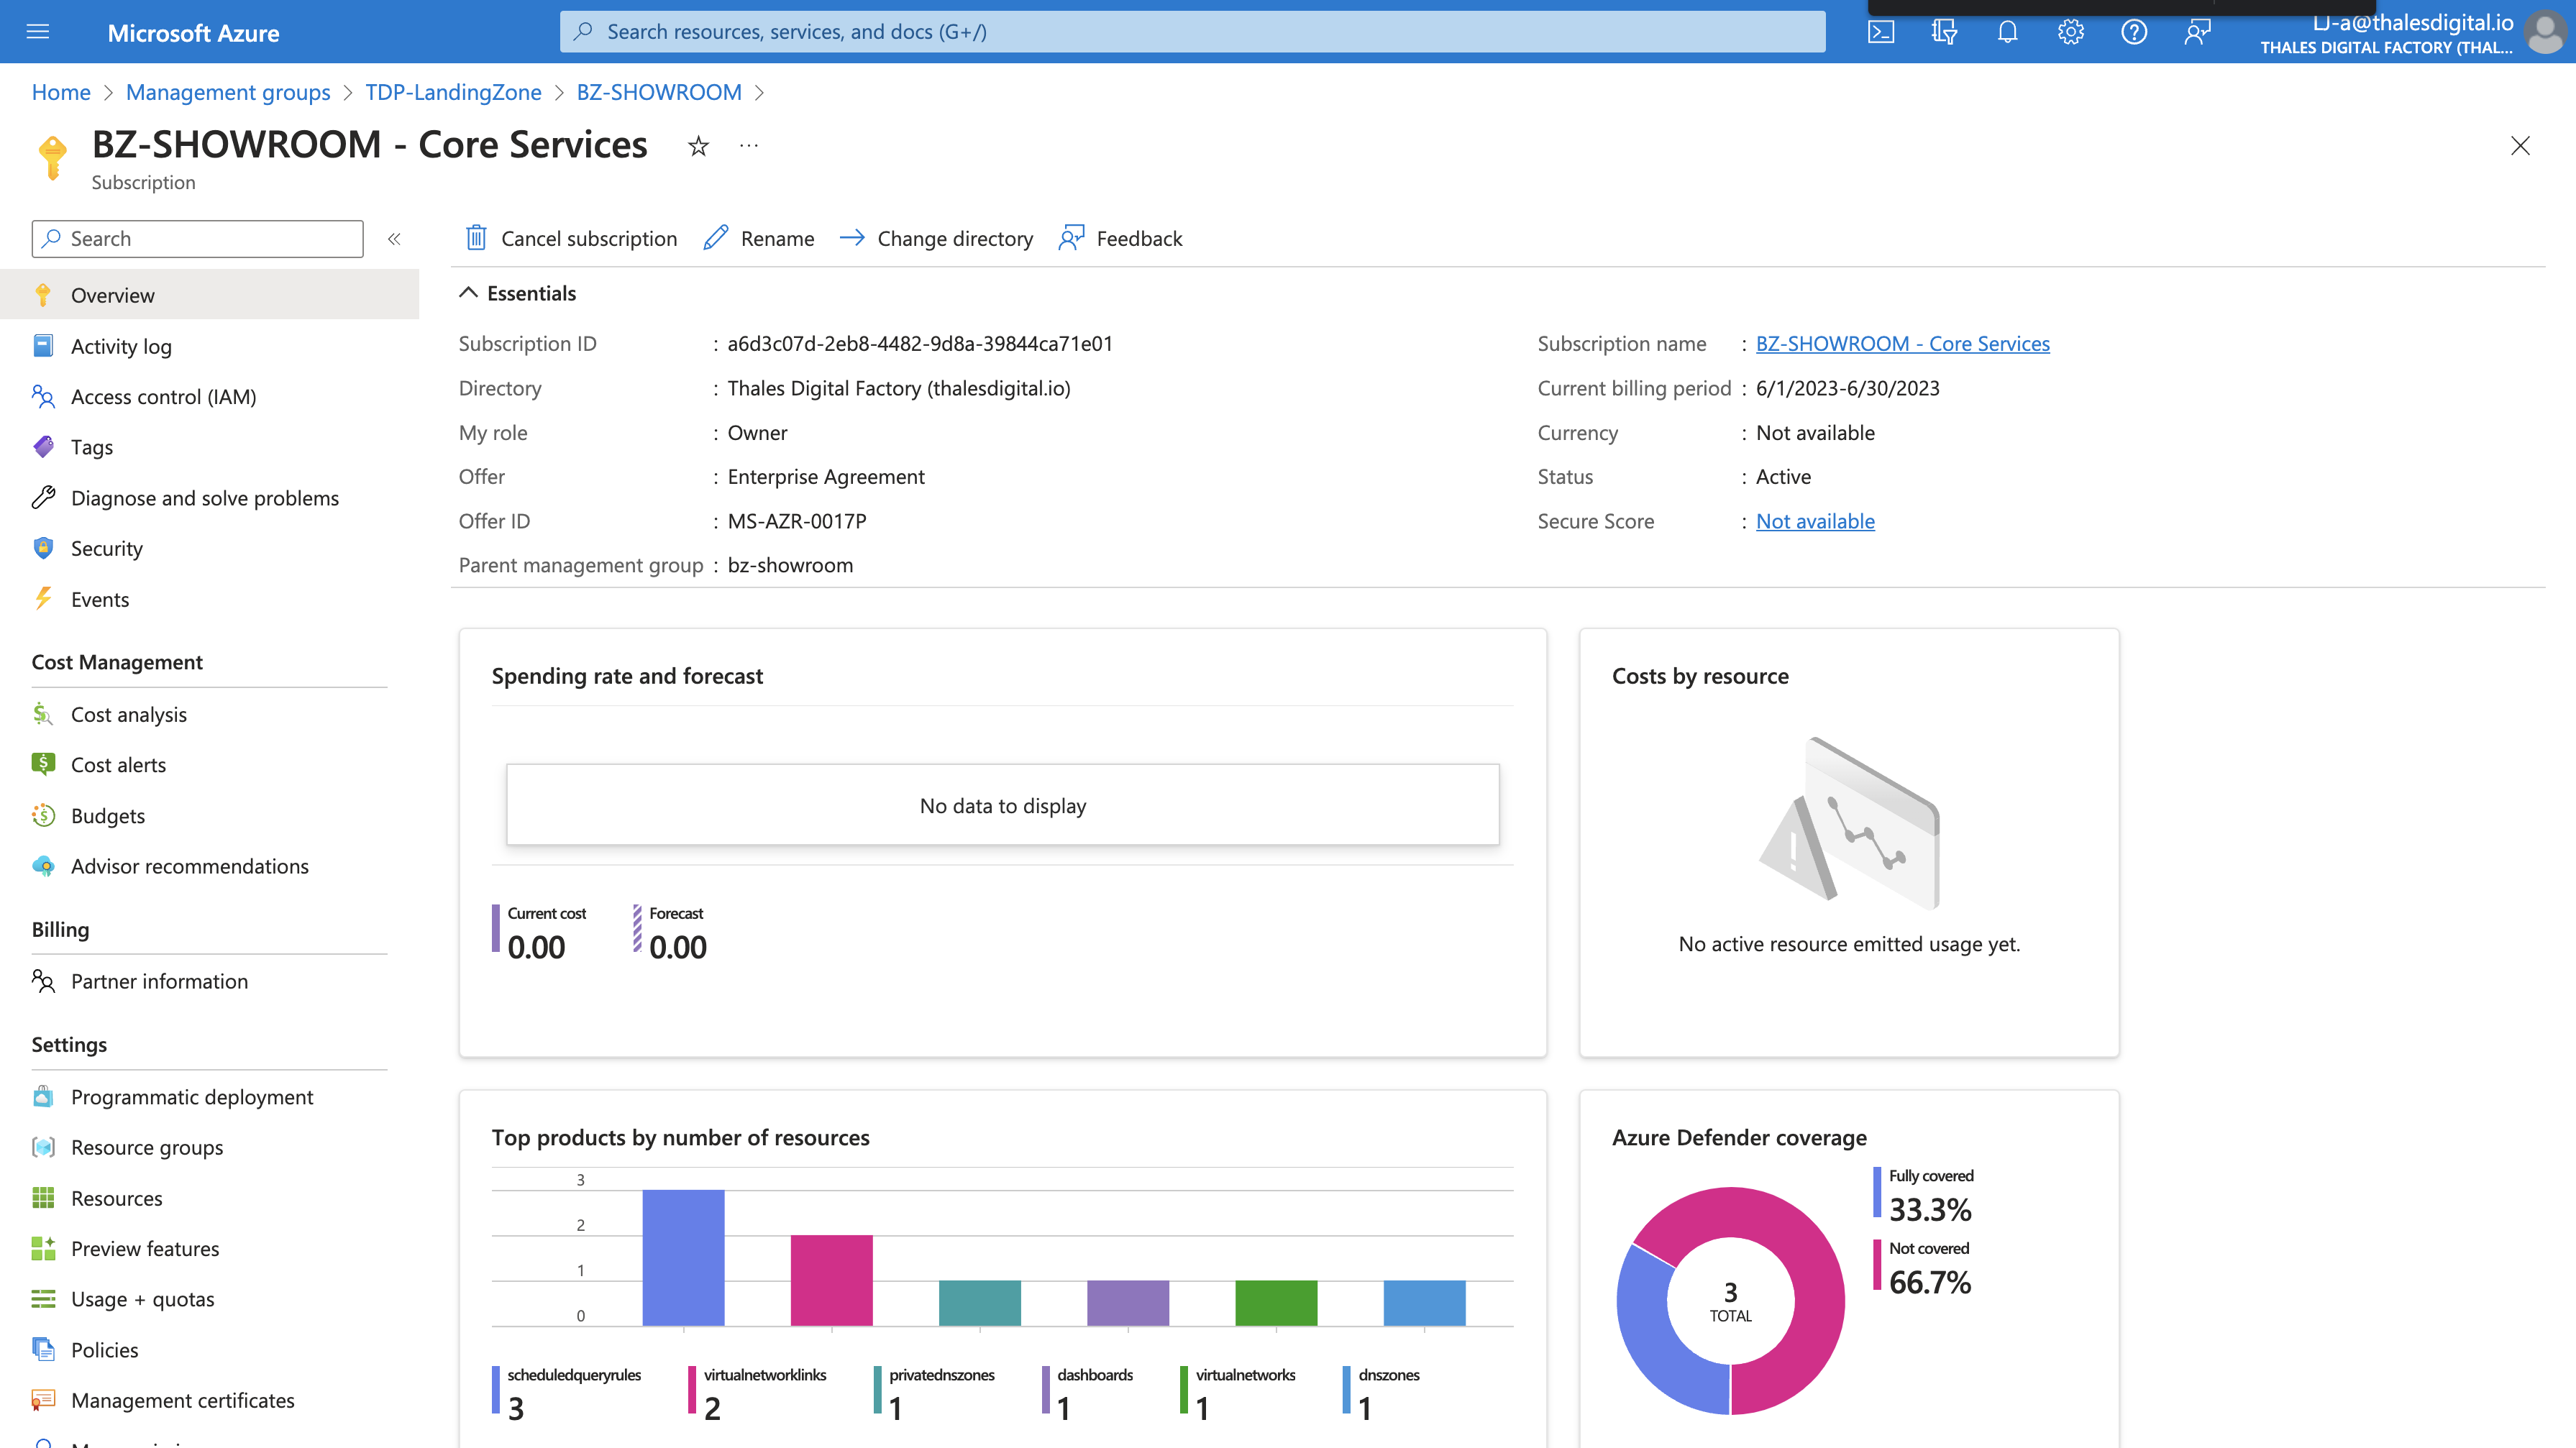This screenshot has height=1448, width=2576.
Task: Click the Feedback toolbar button
Action: pos(1120,238)
